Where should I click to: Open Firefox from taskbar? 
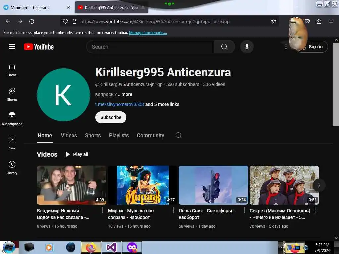tap(91, 247)
